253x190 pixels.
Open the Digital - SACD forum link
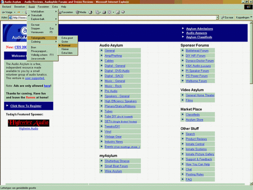(114, 76)
